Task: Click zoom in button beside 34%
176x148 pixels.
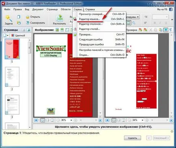Action: pyautogui.click(x=147, y=120)
